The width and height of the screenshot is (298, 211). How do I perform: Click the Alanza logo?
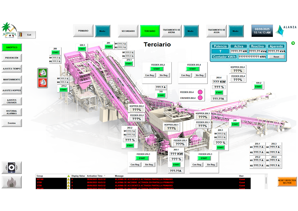coord(286,30)
